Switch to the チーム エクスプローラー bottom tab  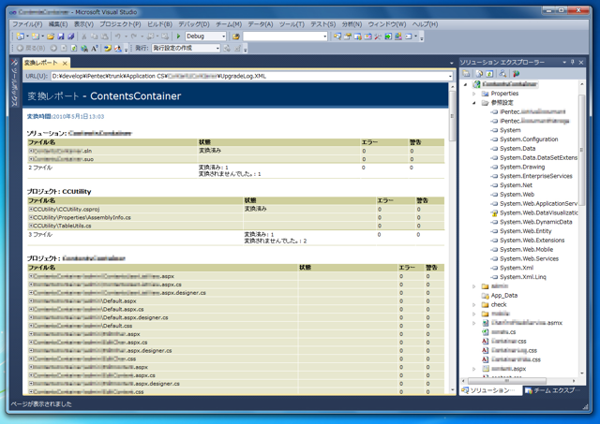pyautogui.click(x=551, y=390)
